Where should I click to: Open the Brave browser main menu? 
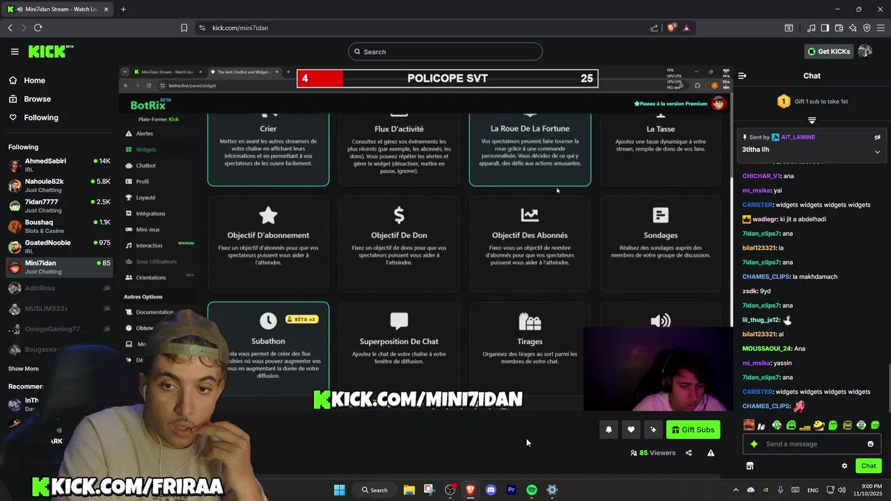click(x=881, y=28)
